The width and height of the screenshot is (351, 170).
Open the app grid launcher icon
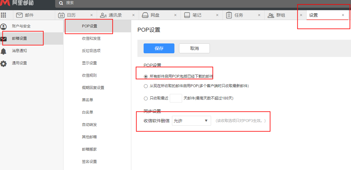[3, 15]
